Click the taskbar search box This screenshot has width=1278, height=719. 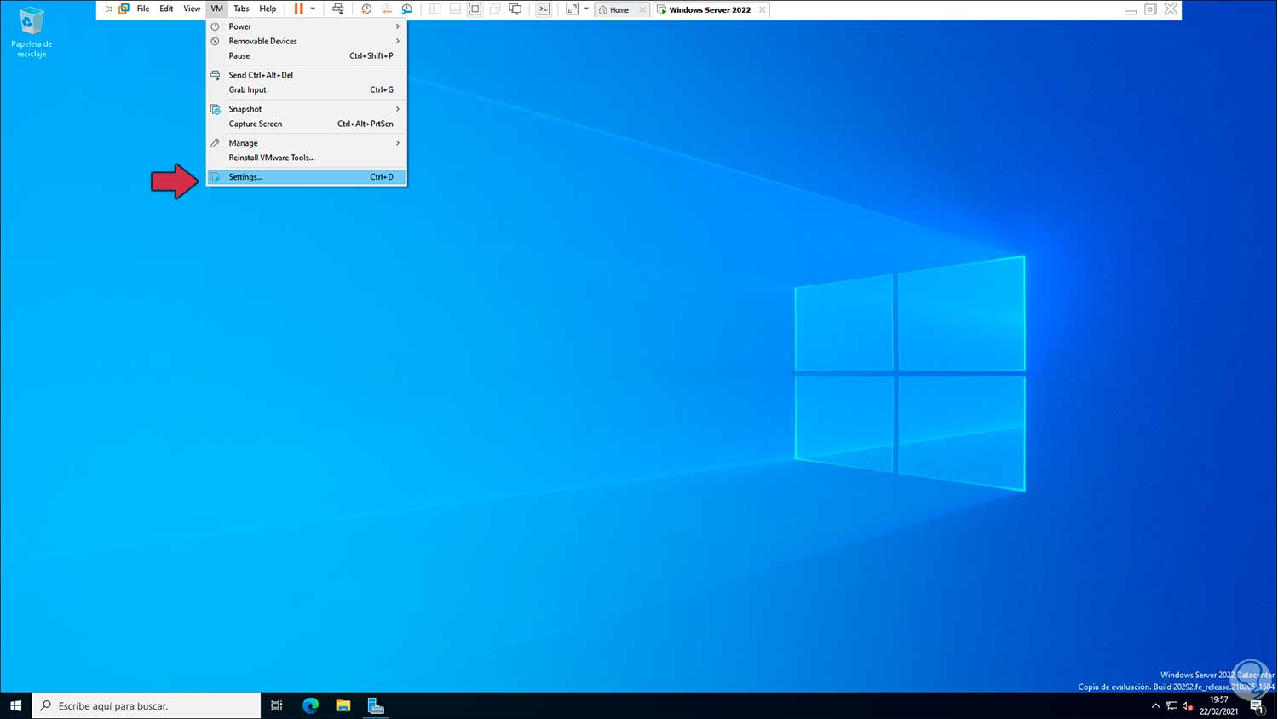[147, 705]
